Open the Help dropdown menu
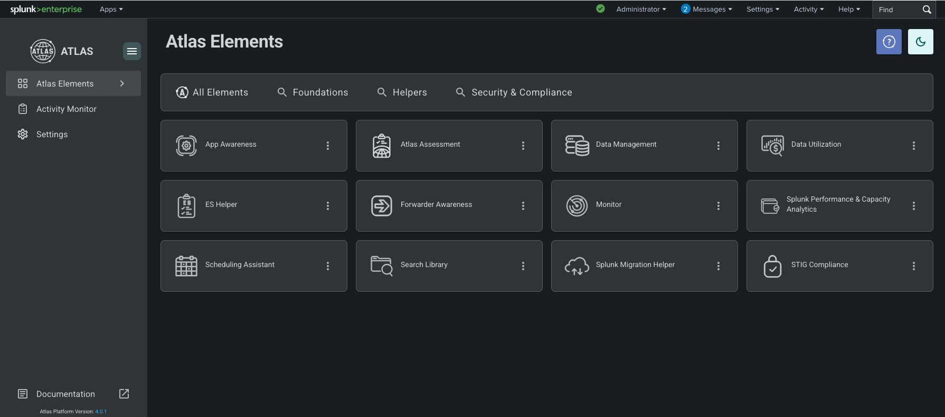The width and height of the screenshot is (945, 417). (849, 9)
